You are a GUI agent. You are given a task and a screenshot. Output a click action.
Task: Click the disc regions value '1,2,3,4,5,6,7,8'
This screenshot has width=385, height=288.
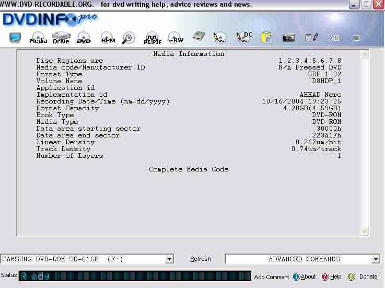[x=310, y=61]
